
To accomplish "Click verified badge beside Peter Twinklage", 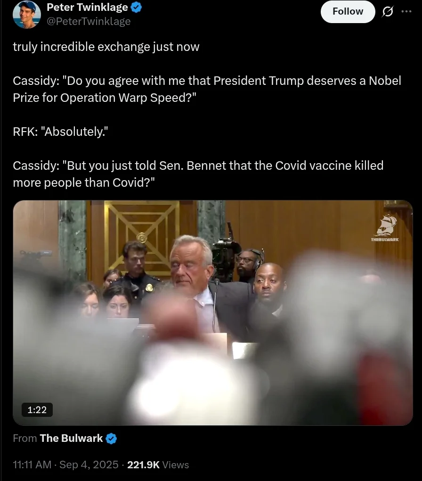I will coord(137,8).
